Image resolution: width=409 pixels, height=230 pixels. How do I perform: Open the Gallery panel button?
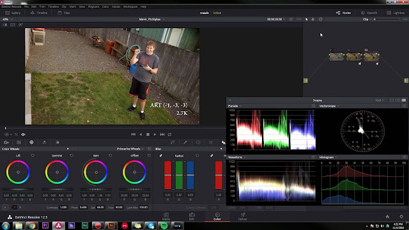click(13, 13)
